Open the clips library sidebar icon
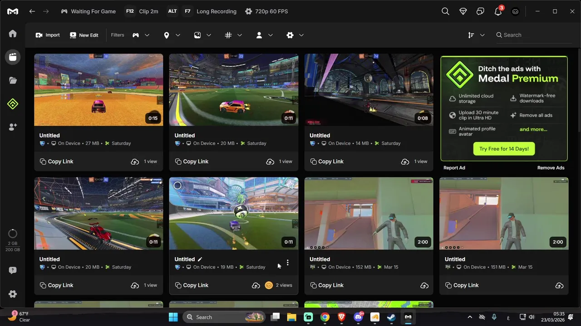 pos(13,57)
